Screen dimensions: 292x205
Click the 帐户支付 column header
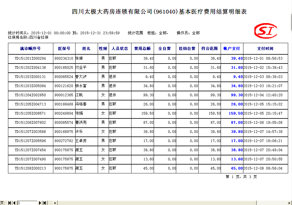point(232,49)
